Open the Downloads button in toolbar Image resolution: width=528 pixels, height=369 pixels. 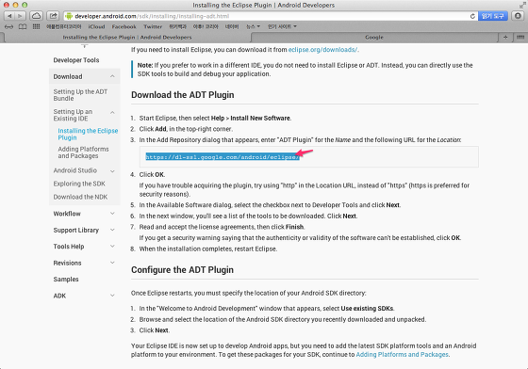518,16
